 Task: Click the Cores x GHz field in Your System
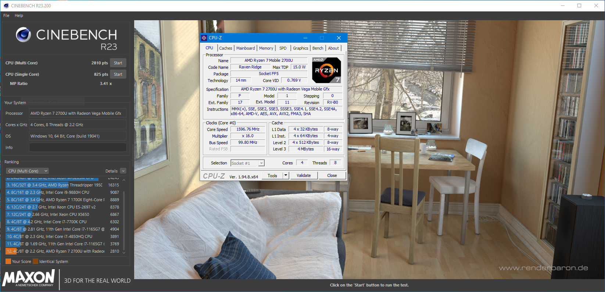tap(78, 125)
